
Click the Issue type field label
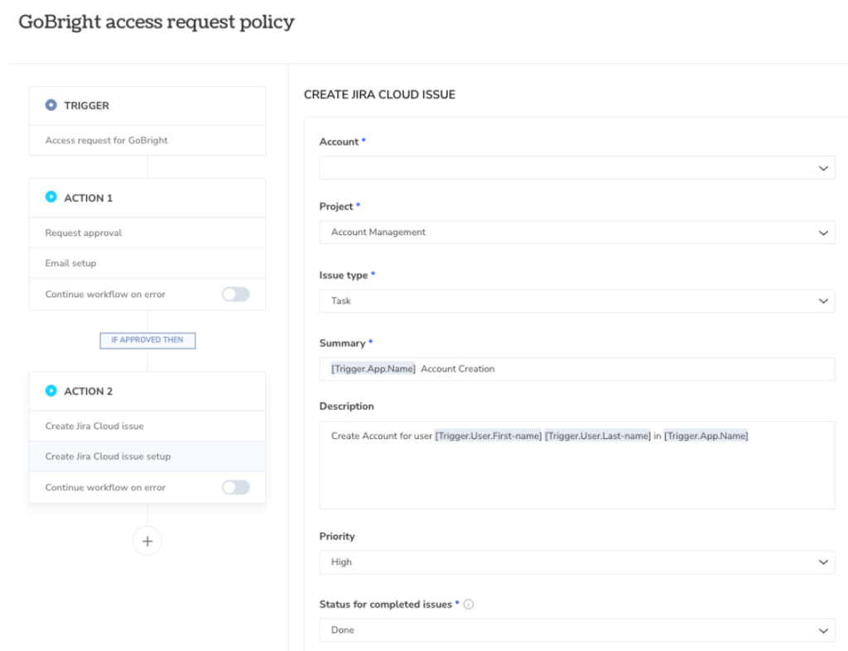pos(344,275)
